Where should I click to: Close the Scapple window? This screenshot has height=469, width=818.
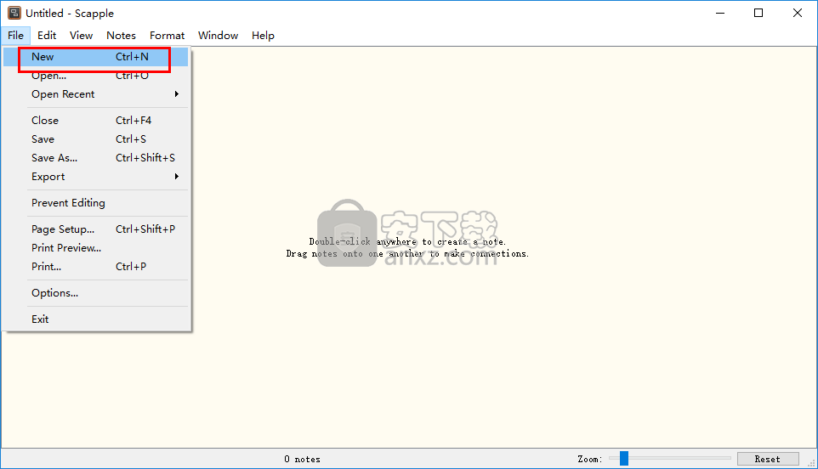click(x=797, y=13)
